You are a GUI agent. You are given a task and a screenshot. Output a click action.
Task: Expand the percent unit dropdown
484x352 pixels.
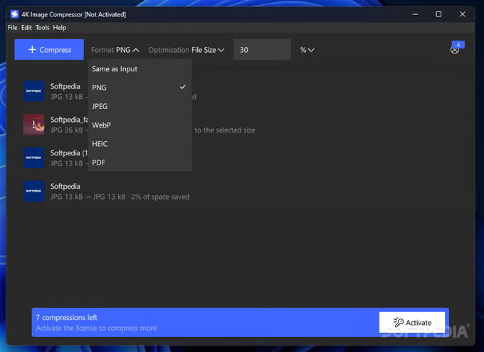pos(307,50)
